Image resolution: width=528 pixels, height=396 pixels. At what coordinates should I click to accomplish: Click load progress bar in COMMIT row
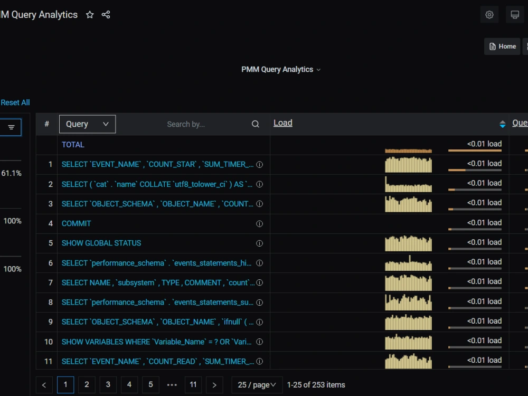tap(475, 229)
